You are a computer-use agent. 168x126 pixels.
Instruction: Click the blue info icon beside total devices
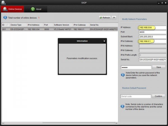(x=5, y=18)
